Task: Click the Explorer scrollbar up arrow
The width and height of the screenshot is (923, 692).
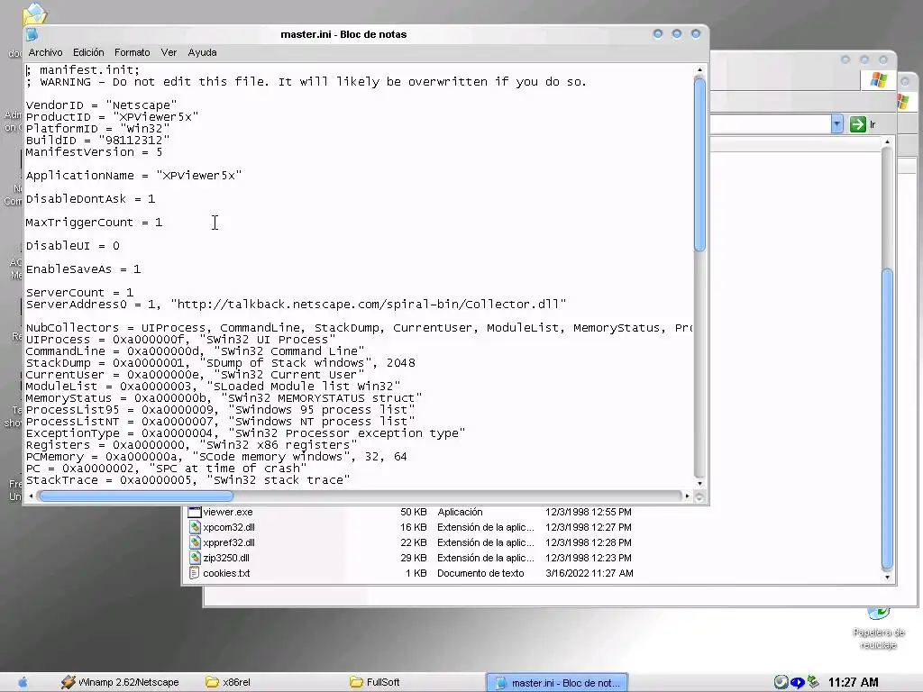Action: (x=887, y=142)
